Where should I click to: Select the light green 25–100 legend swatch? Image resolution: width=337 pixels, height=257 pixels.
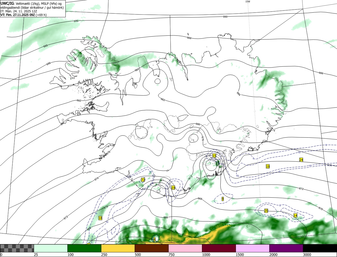(x=51, y=248)
